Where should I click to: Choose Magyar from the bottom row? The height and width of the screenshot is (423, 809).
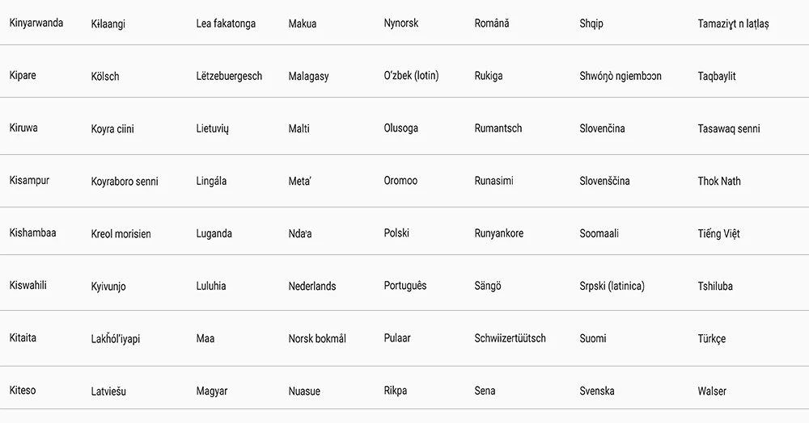coord(211,391)
